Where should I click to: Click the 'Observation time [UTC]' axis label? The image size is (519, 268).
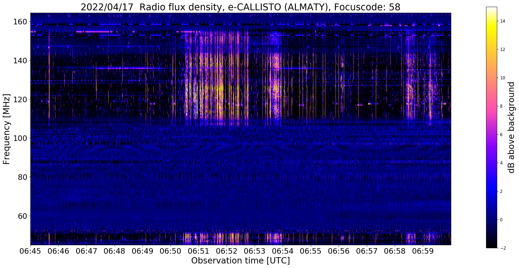[240, 261]
